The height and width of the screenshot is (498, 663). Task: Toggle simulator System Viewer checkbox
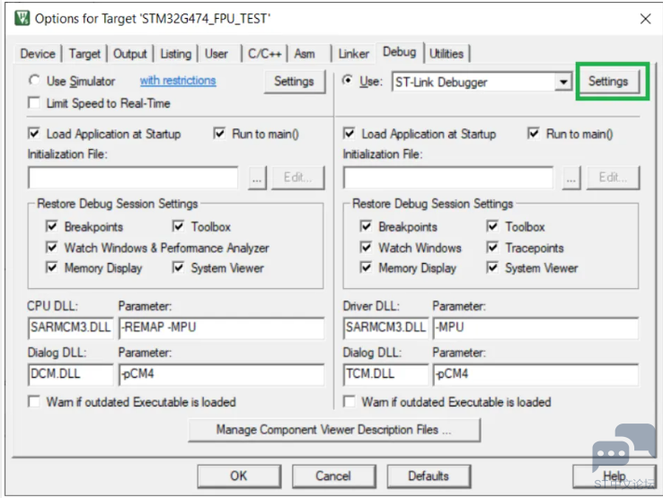pos(179,267)
